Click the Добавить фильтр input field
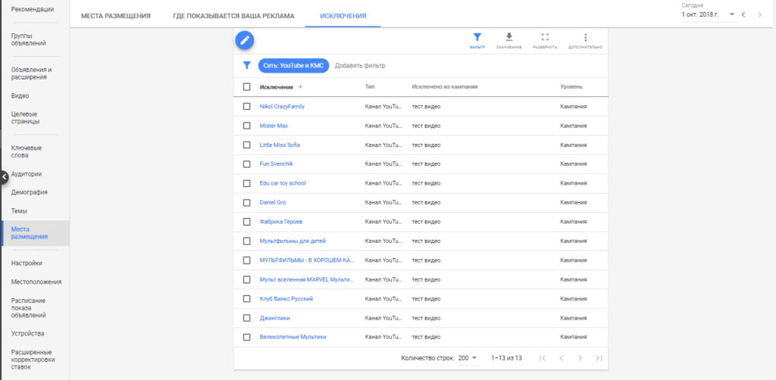The width and height of the screenshot is (776, 380). coord(360,66)
